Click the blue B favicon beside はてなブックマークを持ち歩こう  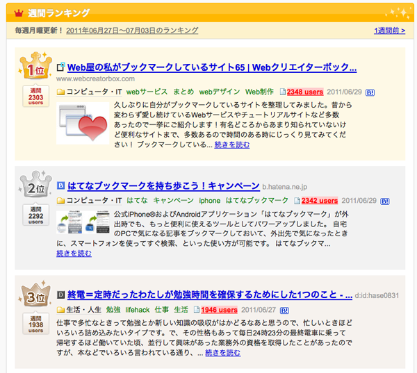coord(61,185)
